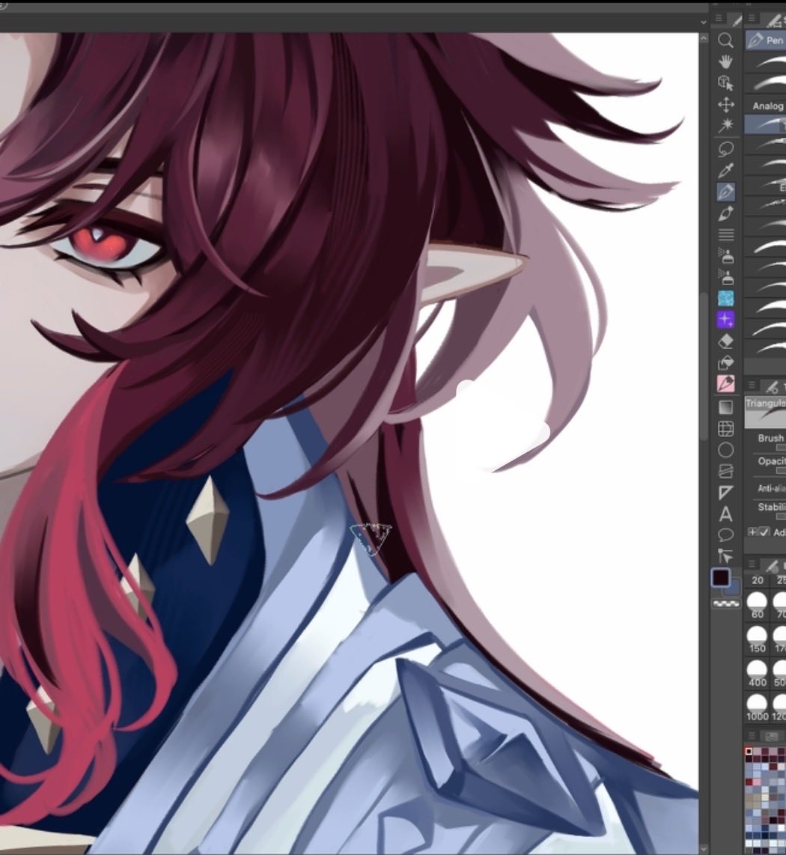786x855 pixels.
Task: Choose the blue sub color swatch
Action: point(734,588)
